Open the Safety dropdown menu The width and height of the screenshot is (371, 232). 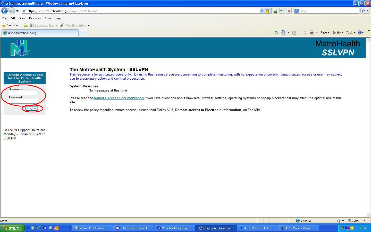(x=338, y=32)
